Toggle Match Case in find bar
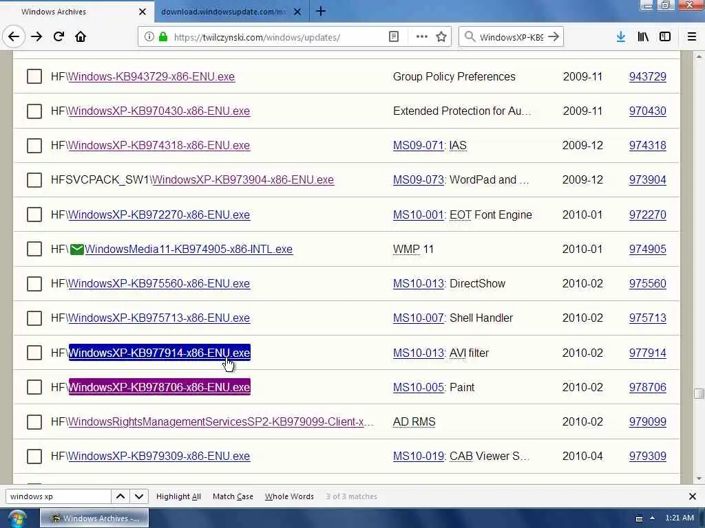The height and width of the screenshot is (528, 705). [x=233, y=496]
